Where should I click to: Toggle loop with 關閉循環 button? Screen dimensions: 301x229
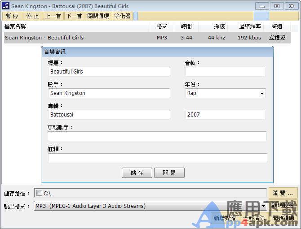pyautogui.click(x=98, y=16)
